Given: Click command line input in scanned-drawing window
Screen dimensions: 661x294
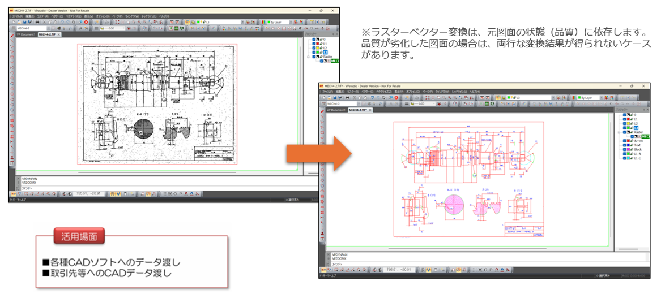Looking at the screenshot, I should tap(169, 188).
